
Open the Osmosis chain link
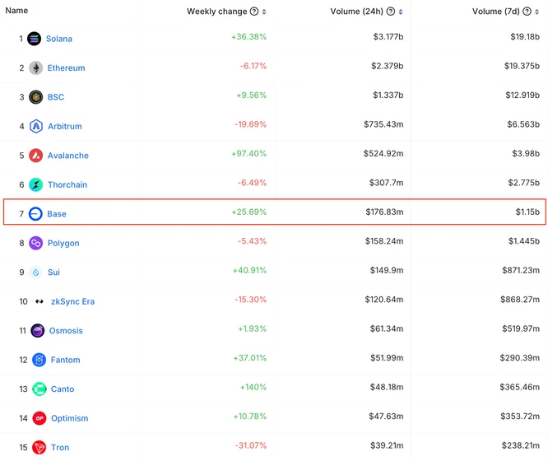tap(66, 331)
